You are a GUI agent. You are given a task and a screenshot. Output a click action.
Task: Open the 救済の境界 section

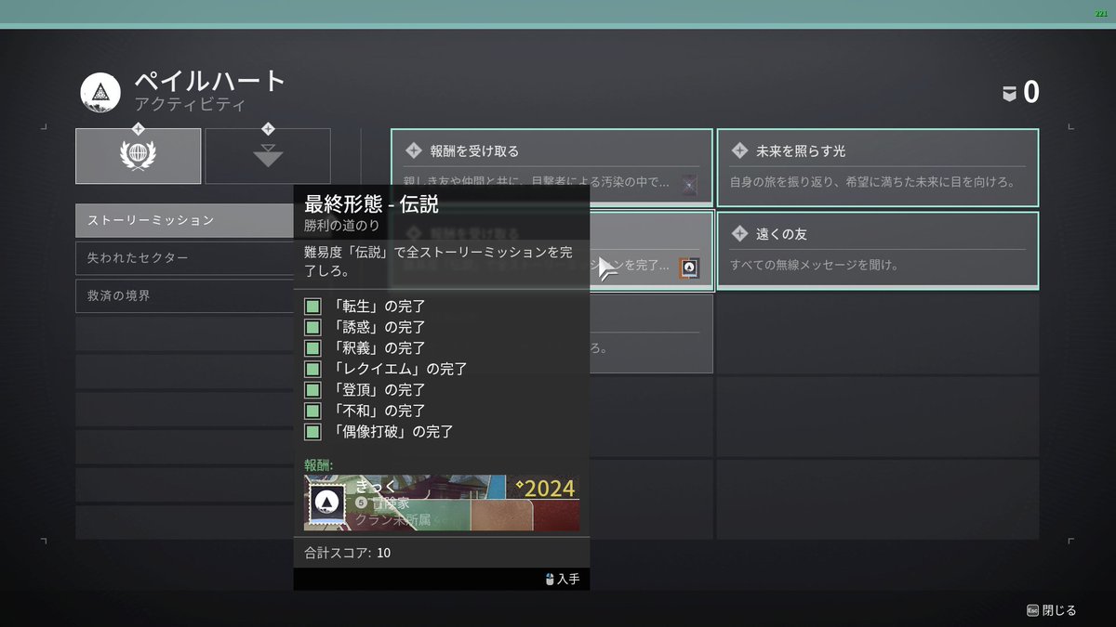pyautogui.click(x=184, y=295)
